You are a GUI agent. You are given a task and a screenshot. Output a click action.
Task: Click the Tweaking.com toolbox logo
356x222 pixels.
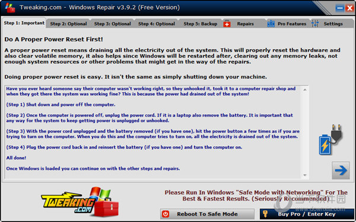(80, 202)
